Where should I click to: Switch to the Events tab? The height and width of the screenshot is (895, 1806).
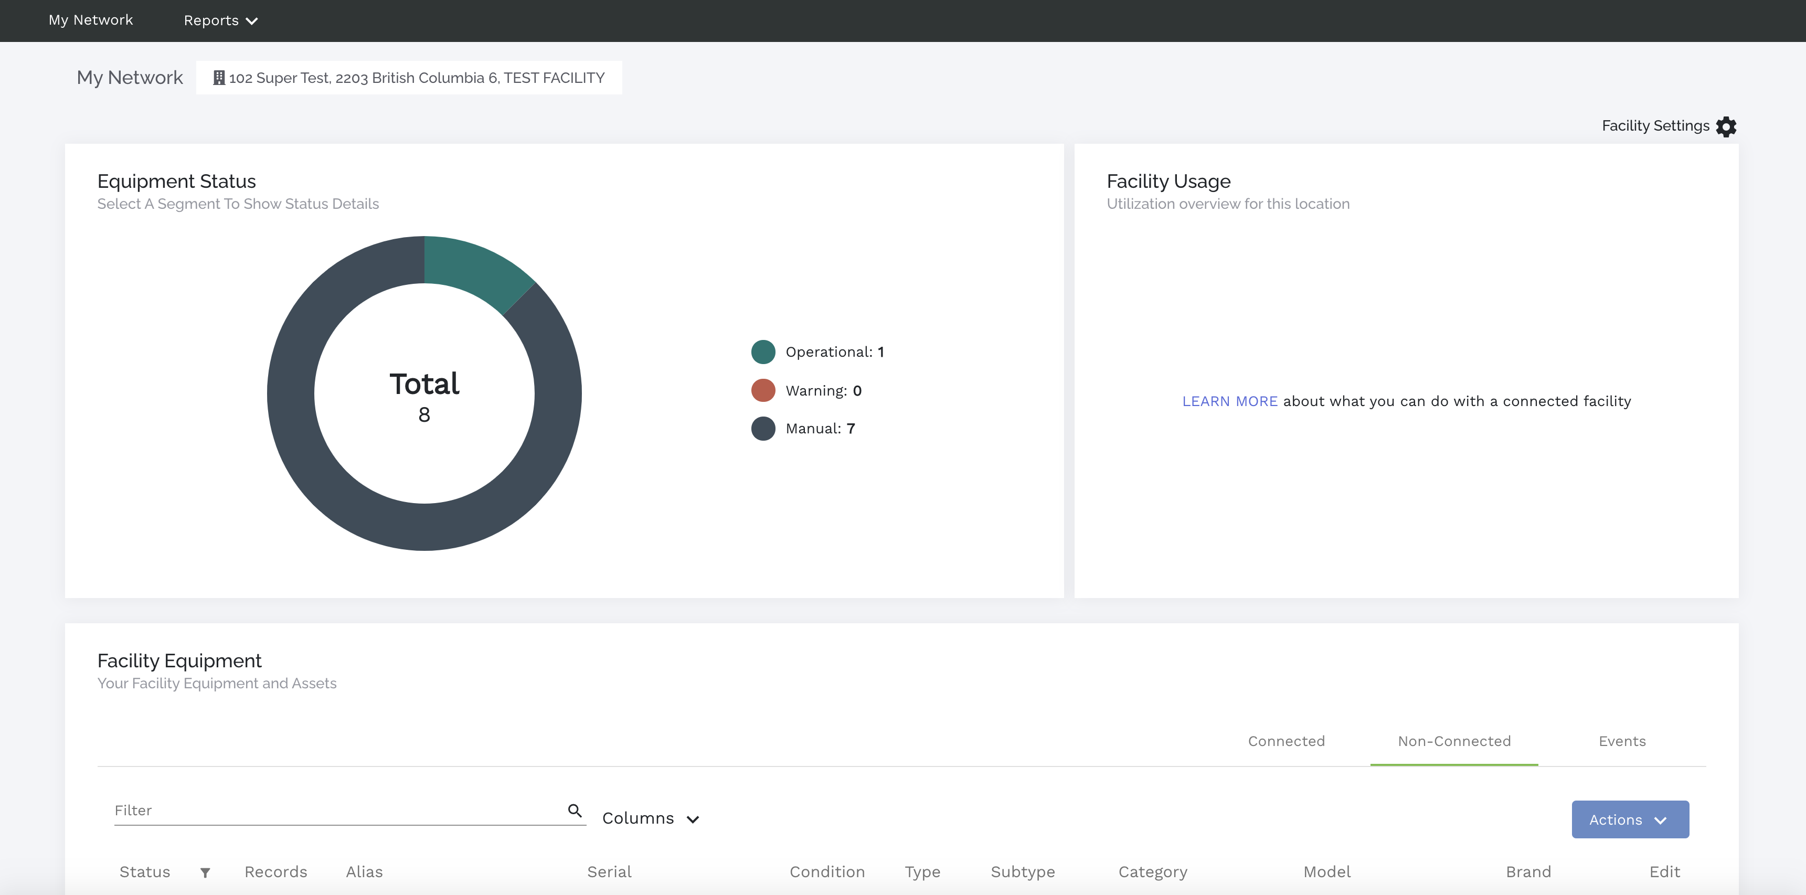(x=1622, y=741)
